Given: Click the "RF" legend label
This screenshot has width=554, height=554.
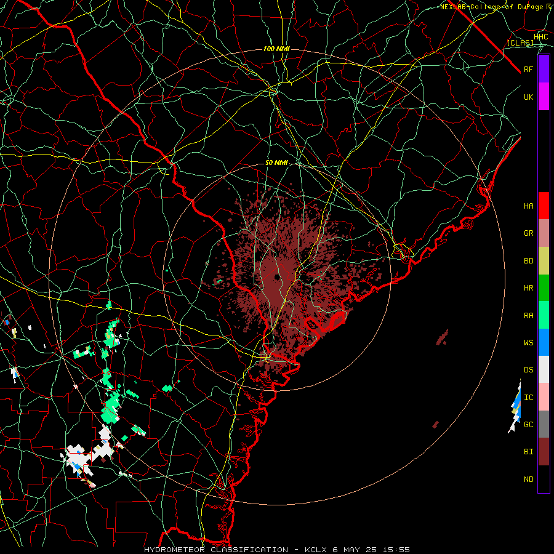Looking at the screenshot, I should [529, 69].
